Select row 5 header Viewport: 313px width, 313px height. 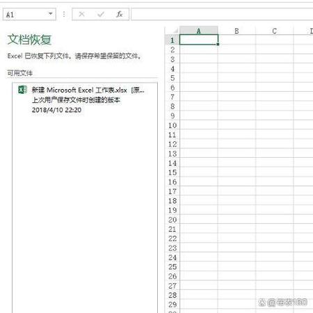[172, 78]
